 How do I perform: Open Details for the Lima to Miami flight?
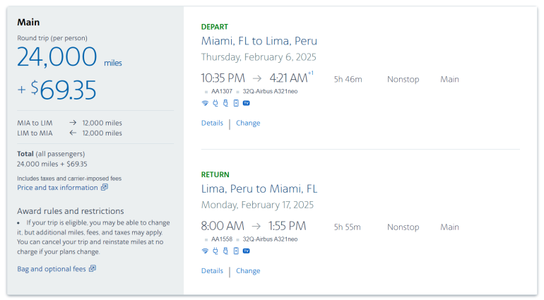click(212, 271)
